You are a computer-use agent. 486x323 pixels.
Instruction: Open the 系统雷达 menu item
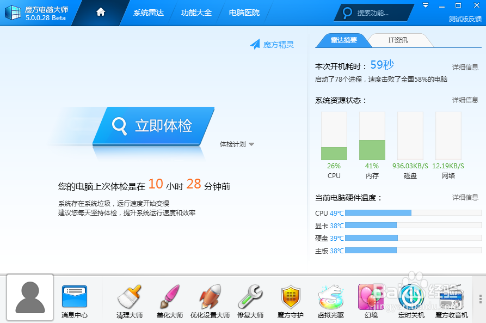[x=147, y=12]
